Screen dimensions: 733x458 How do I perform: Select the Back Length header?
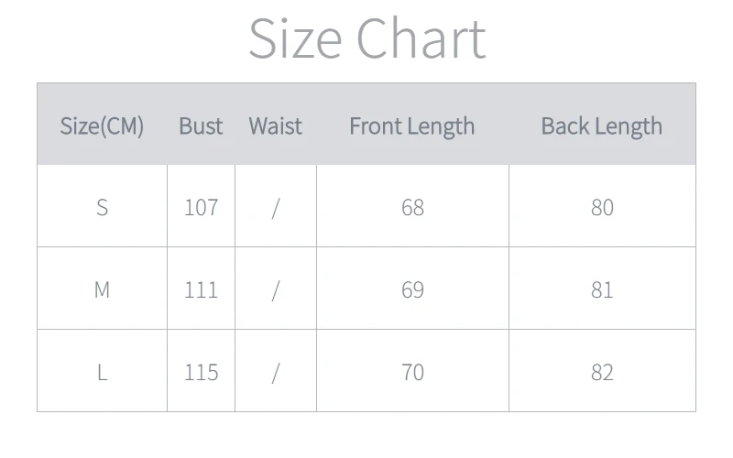pyautogui.click(x=602, y=126)
